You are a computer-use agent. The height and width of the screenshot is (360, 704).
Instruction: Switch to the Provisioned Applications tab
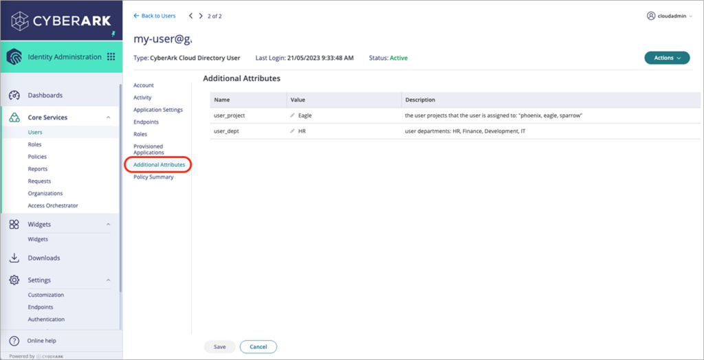148,150
